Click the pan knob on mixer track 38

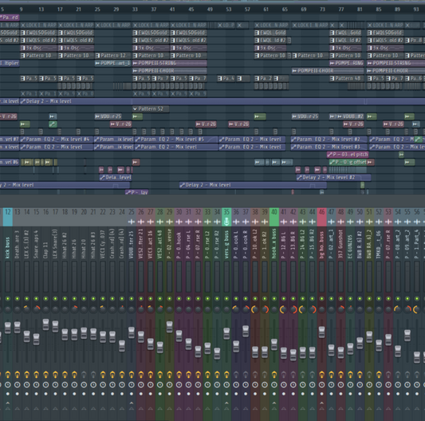255,309
